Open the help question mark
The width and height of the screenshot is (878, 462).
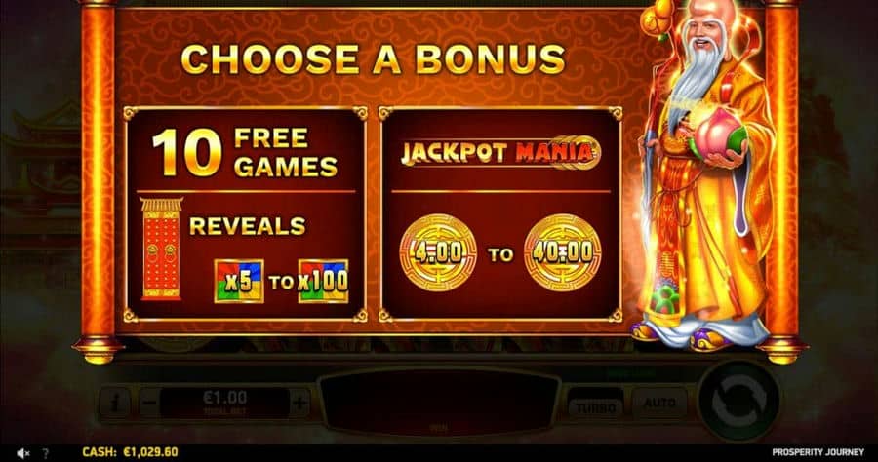click(46, 453)
